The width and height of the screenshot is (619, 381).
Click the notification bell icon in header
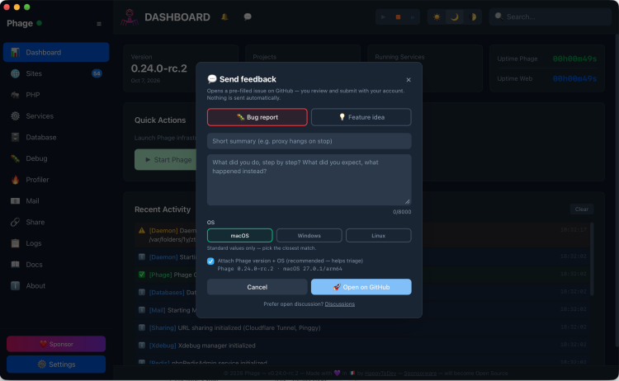coord(224,17)
